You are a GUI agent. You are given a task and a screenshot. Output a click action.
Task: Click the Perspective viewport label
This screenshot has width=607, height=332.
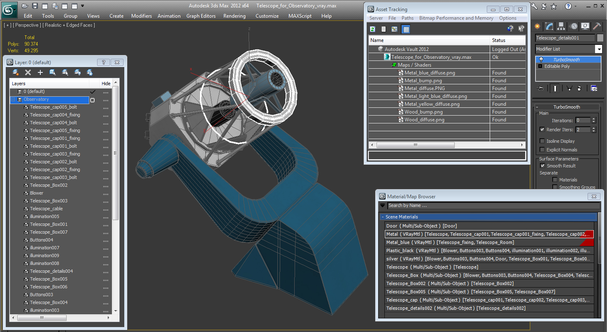coord(27,25)
